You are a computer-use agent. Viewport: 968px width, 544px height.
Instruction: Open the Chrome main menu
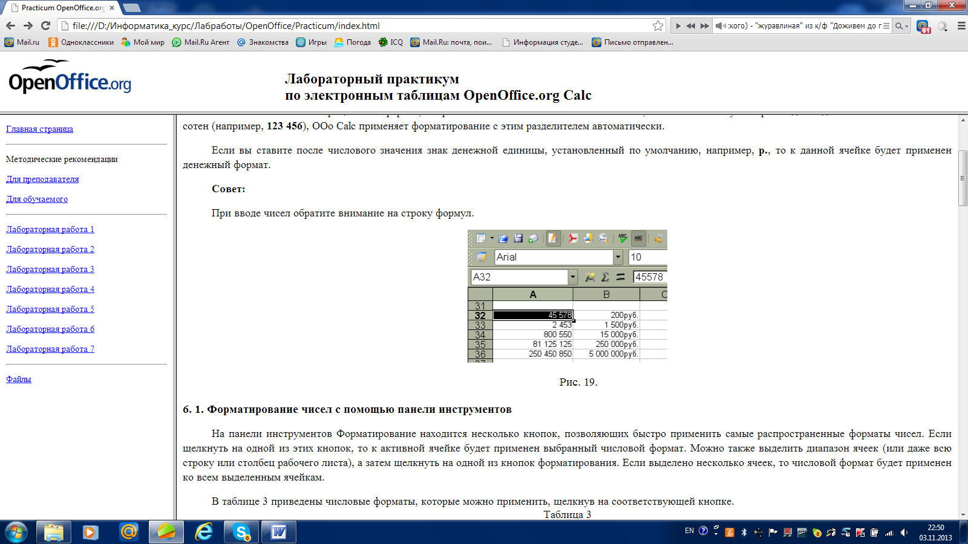click(x=961, y=26)
